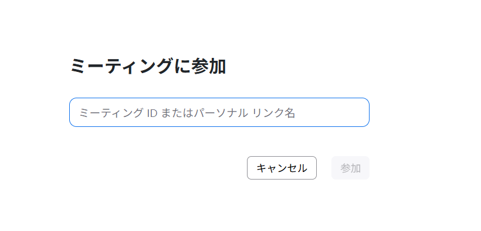The height and width of the screenshot is (231, 481).
Task: Dismiss the dialog via キャンセル
Action: click(282, 168)
